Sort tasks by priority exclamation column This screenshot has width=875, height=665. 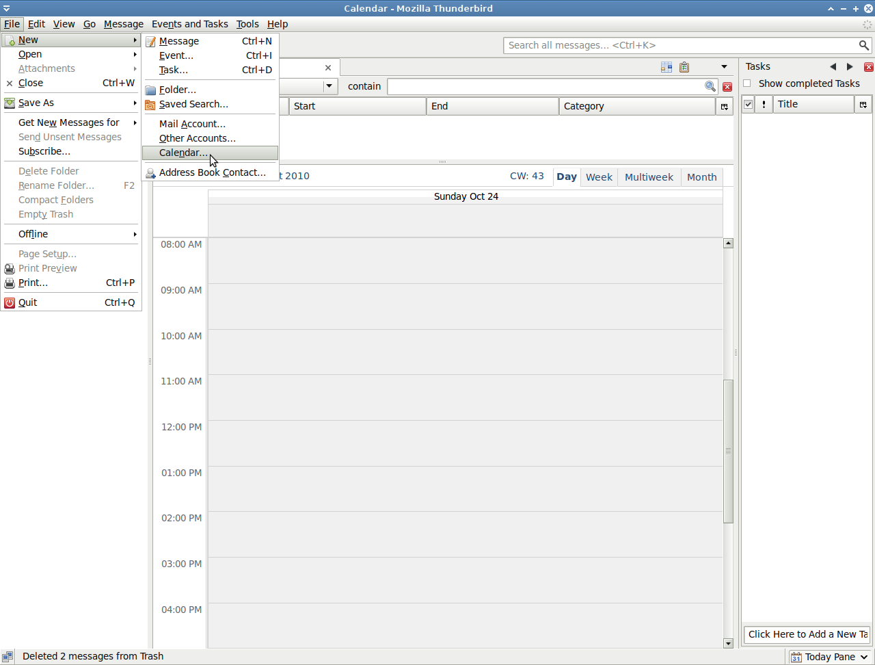[x=764, y=104]
